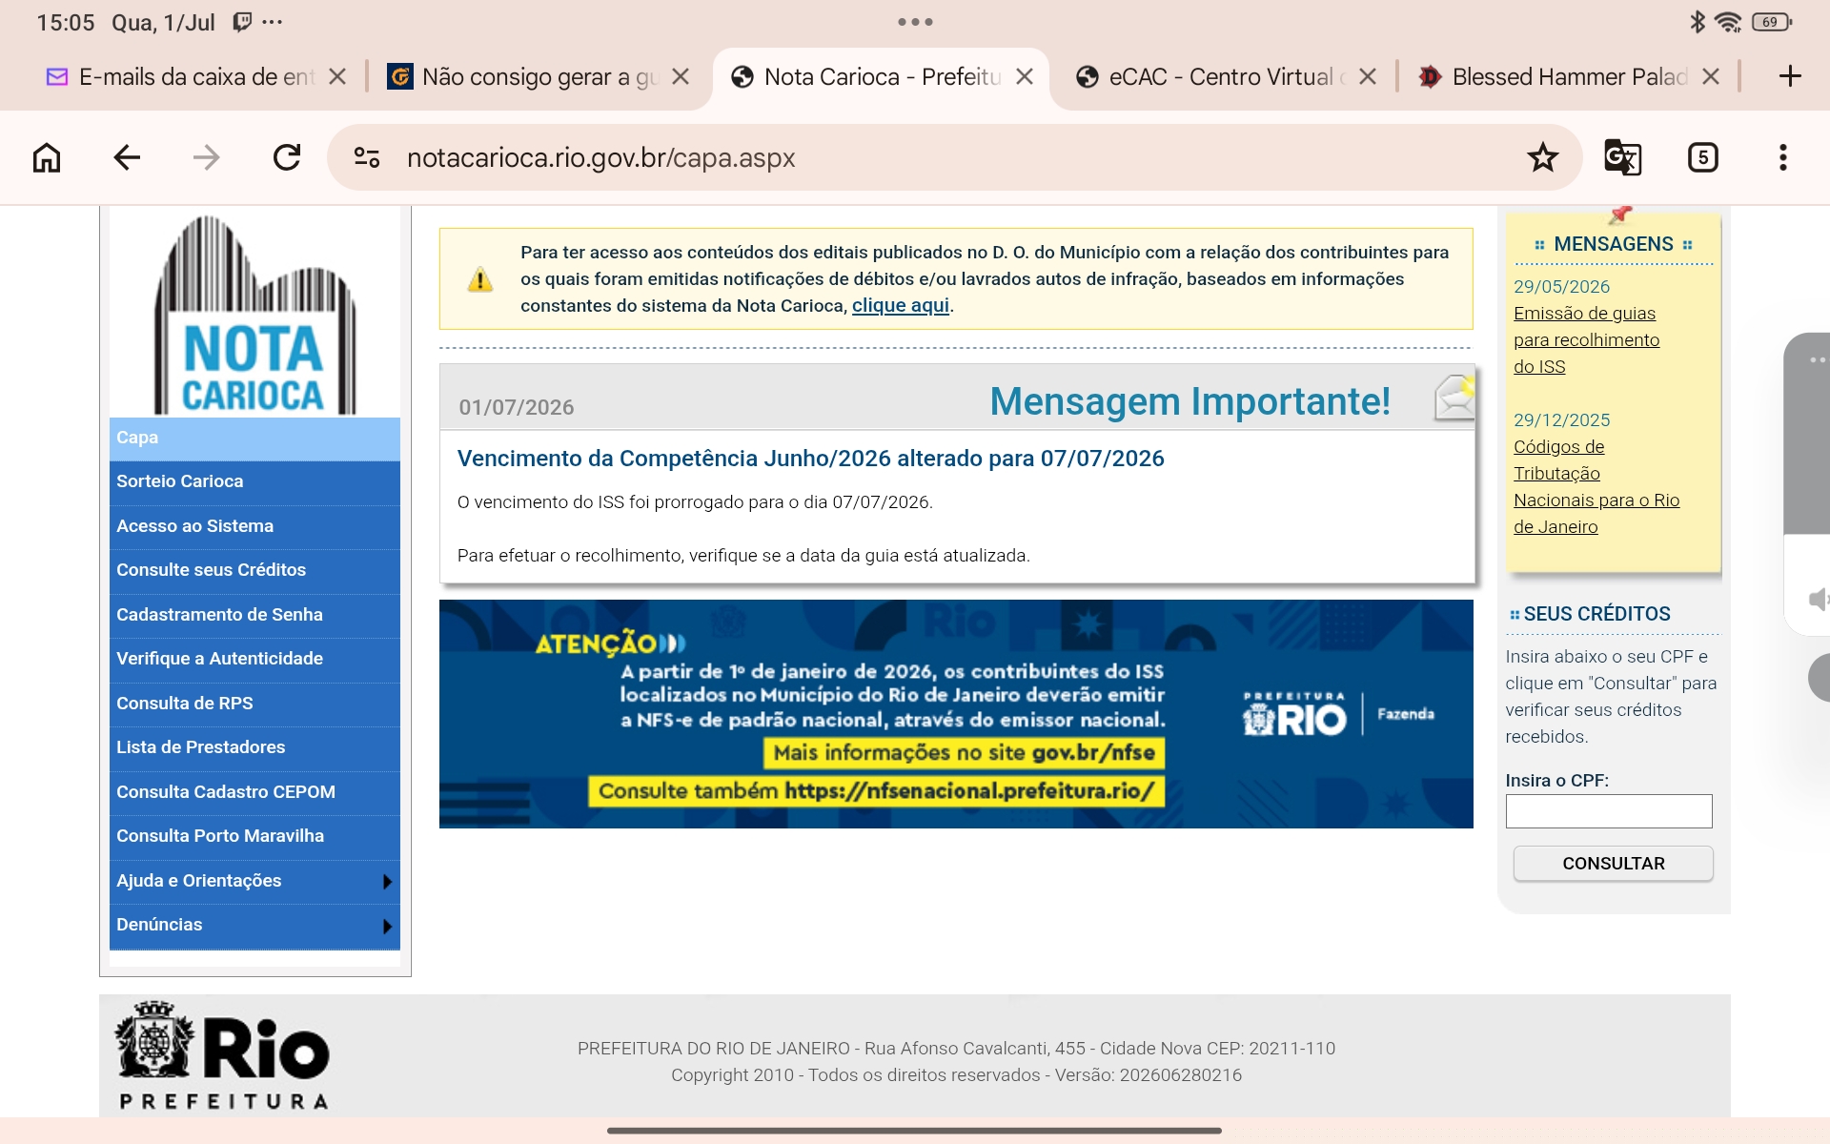Open Consulta Cadastro CEPOM menu item
Image resolution: width=1830 pixels, height=1144 pixels.
point(254,793)
